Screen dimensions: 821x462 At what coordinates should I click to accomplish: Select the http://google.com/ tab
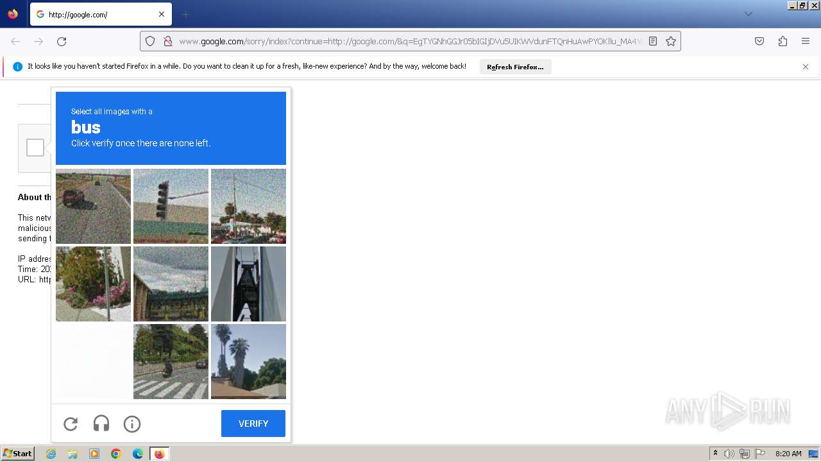point(101,14)
